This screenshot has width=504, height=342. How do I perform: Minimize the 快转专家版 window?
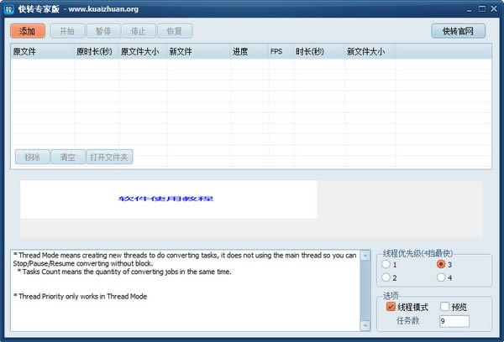[470, 9]
